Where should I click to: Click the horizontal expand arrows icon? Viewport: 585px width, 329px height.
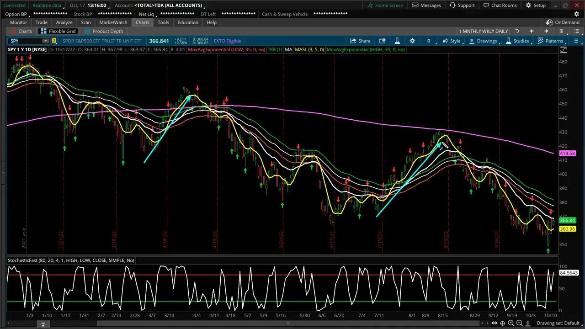[x=494, y=324]
